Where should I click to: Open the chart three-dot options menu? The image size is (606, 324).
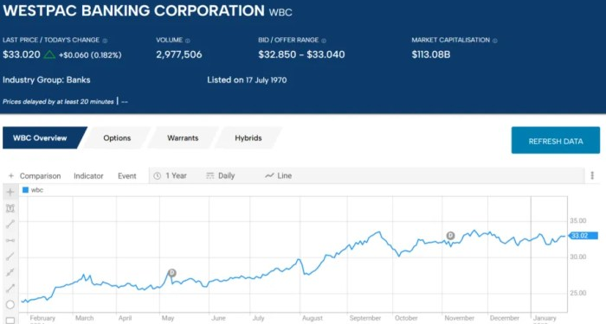point(592,176)
